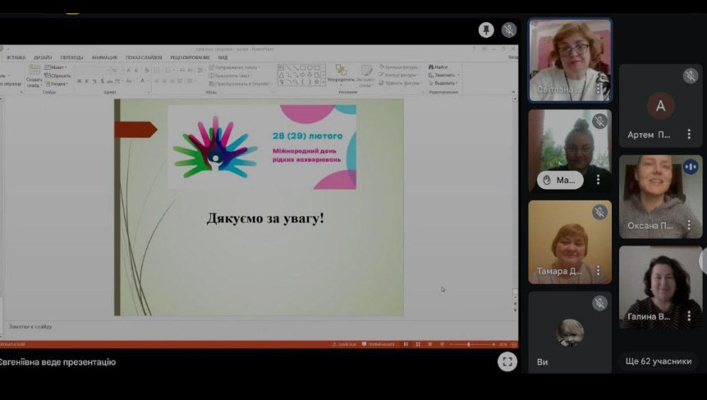Viewport: 707px width, 400px height.
Task: Click the speaking indicator on Оксана П. tile
Action: [691, 167]
